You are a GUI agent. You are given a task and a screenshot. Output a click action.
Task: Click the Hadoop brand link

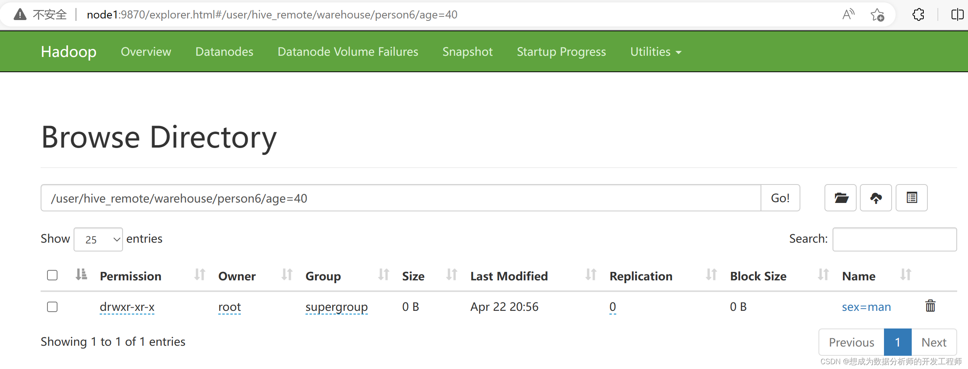click(x=69, y=52)
